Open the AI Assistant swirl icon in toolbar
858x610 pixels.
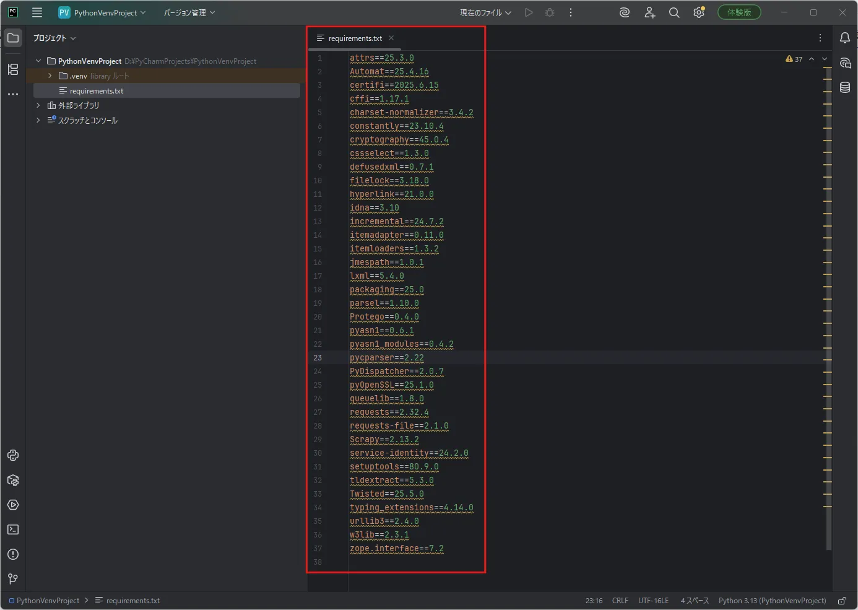click(x=625, y=12)
